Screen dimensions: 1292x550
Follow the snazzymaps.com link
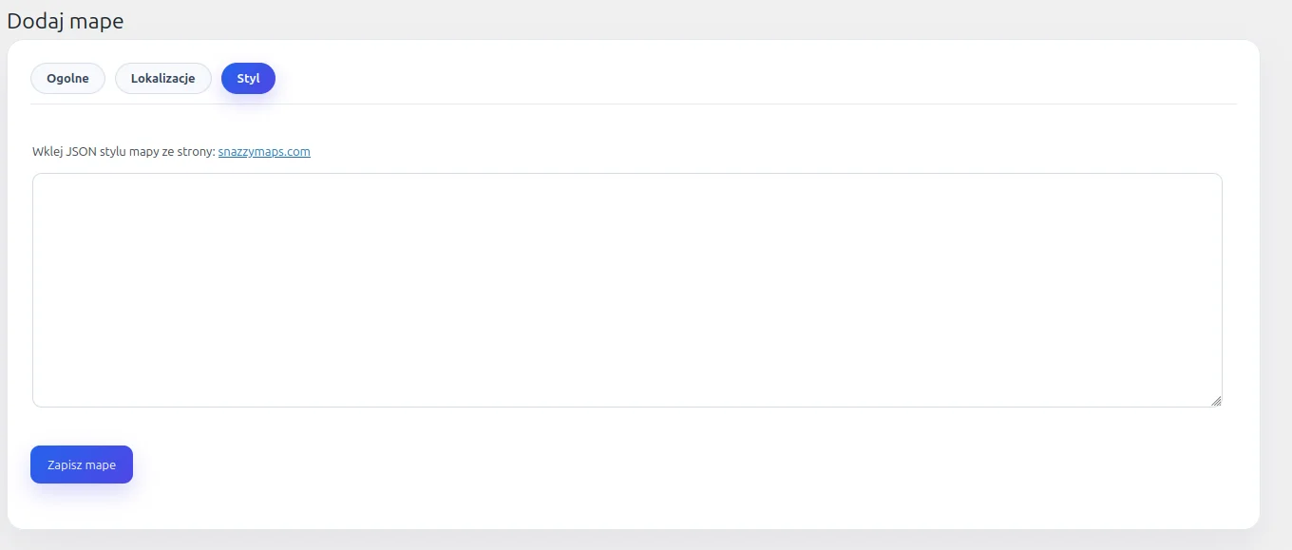[264, 152]
